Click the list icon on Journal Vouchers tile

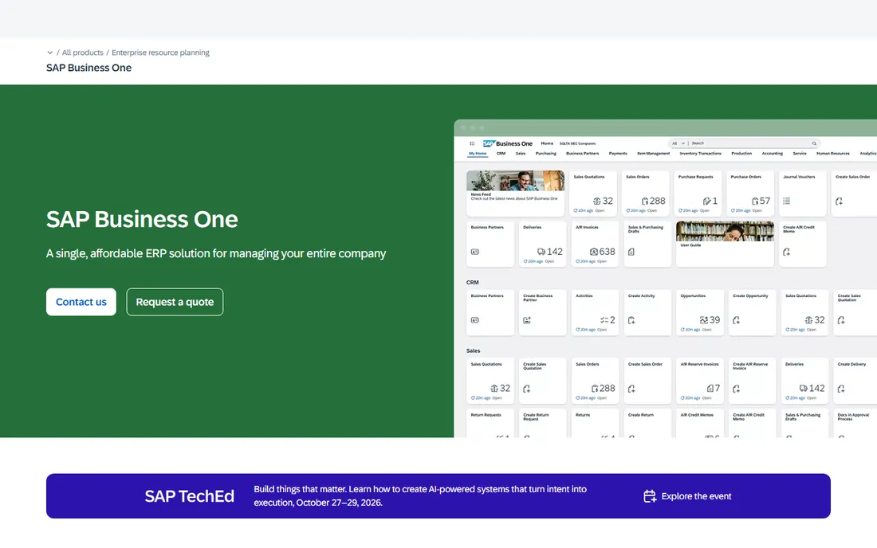point(786,201)
